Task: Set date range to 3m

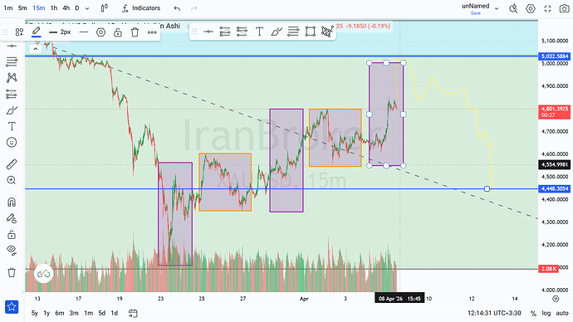Action: (x=74, y=313)
